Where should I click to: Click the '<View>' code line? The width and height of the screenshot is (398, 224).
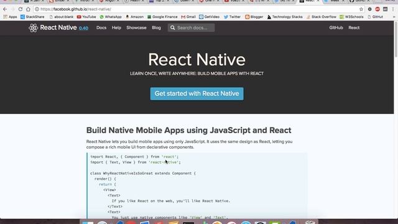[x=109, y=190]
